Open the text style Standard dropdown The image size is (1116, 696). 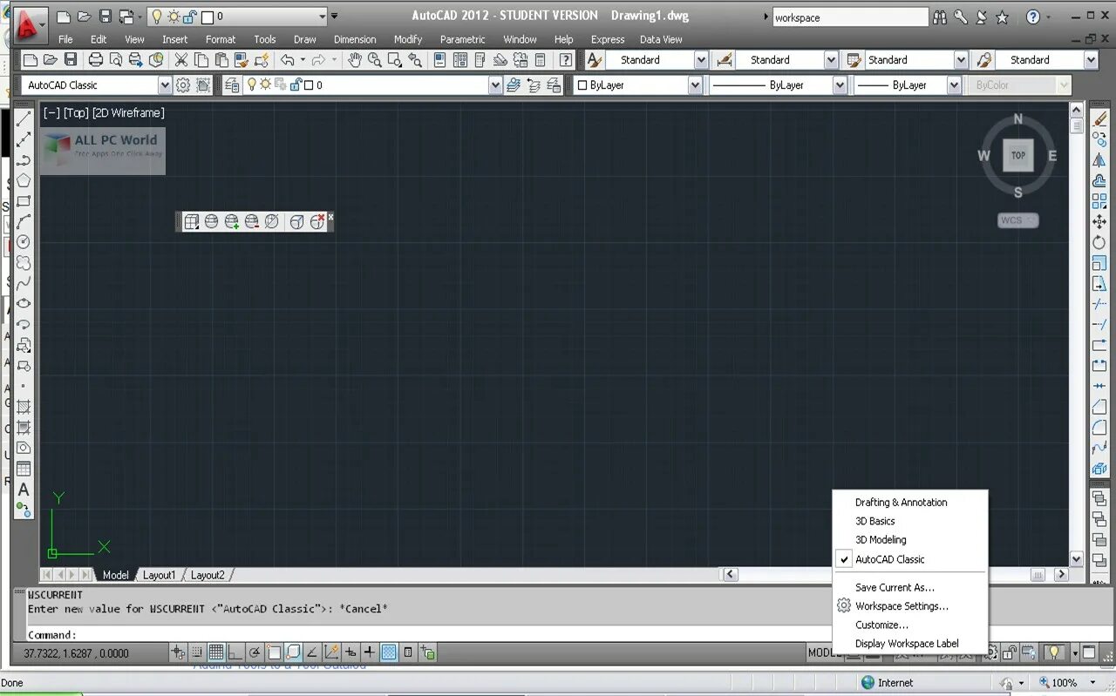point(701,60)
